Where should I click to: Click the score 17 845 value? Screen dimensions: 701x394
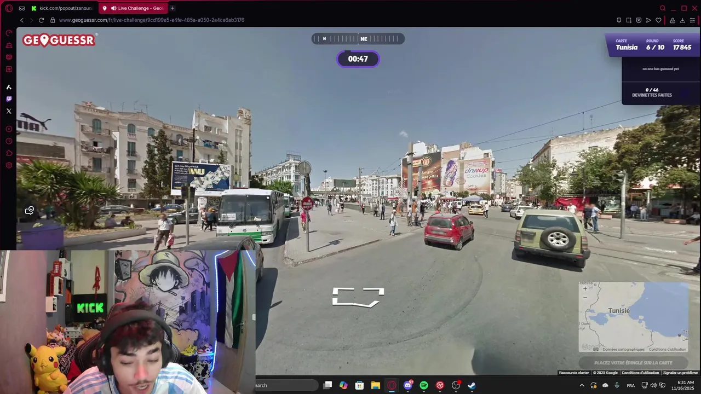point(682,48)
